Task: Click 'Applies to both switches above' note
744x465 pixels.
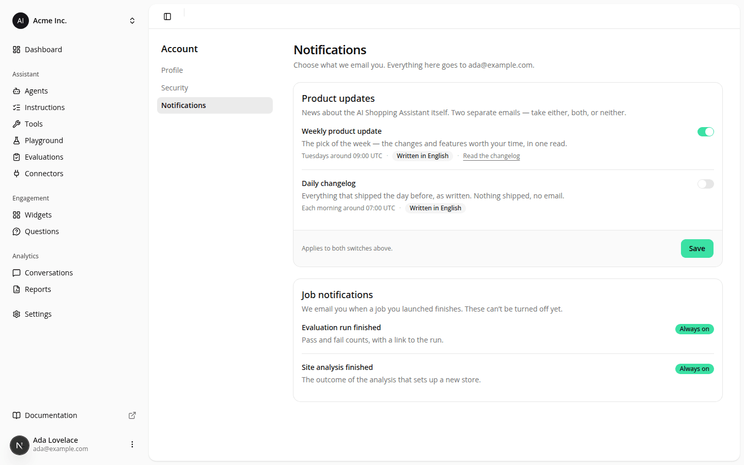Action: tap(347, 249)
